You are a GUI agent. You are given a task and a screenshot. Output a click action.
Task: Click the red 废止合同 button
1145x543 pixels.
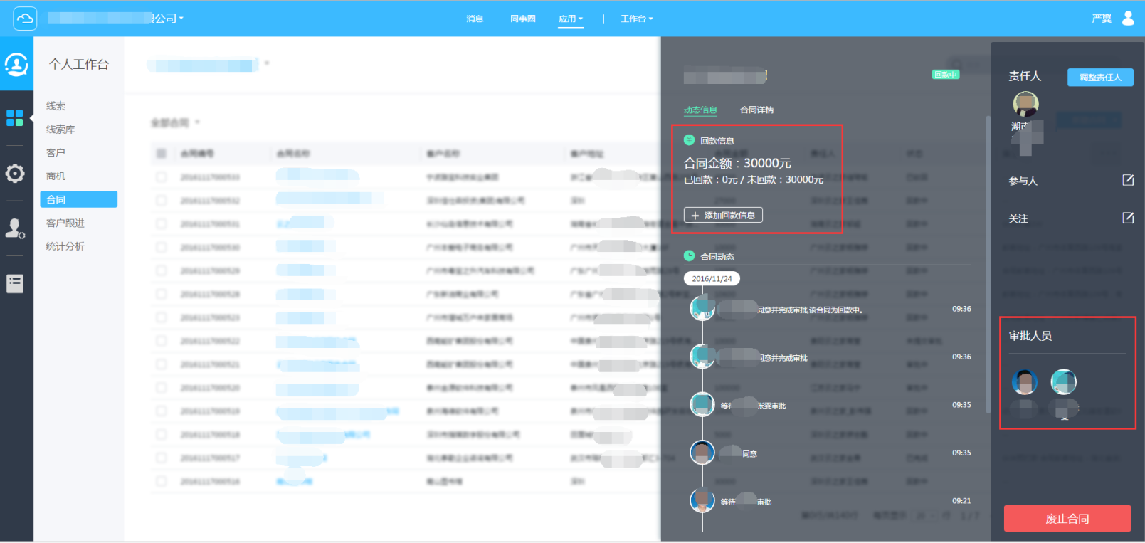point(1067,519)
